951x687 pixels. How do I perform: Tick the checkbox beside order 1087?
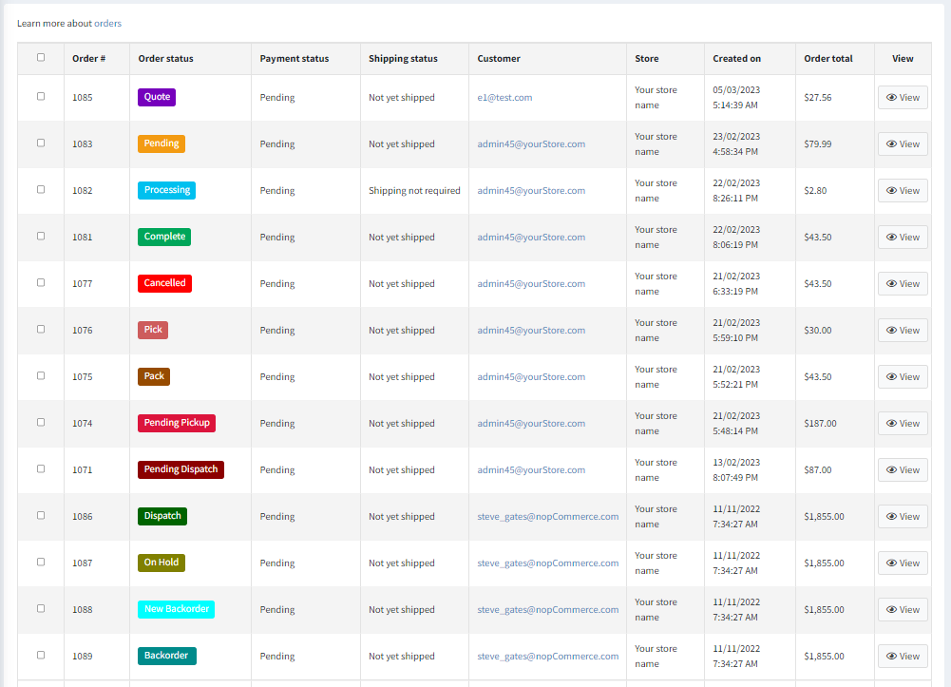click(x=41, y=562)
